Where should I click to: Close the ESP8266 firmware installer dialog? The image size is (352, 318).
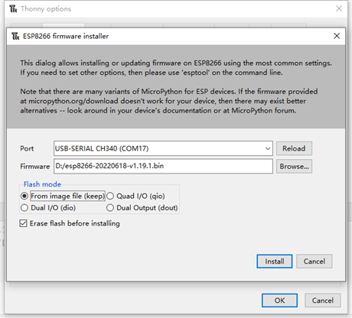tap(337, 36)
